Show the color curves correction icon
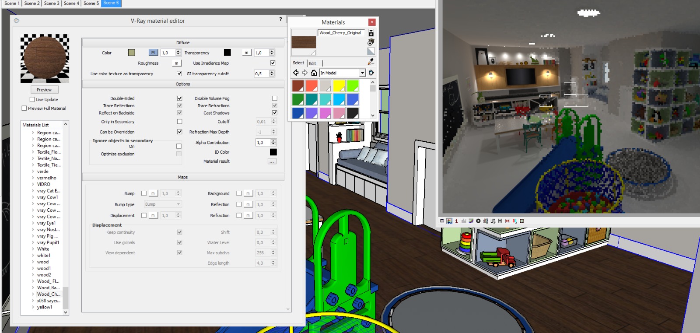This screenshot has height=333, width=700. pos(471,221)
